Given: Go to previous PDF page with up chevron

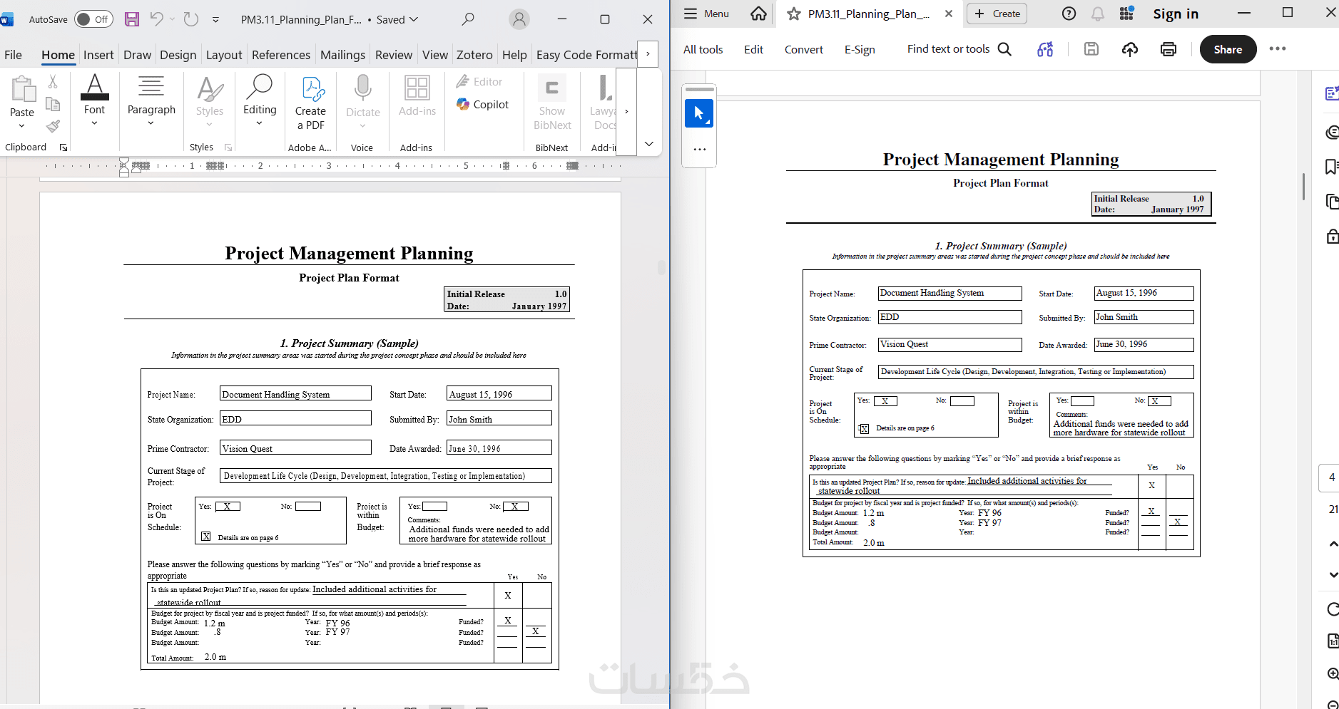Looking at the screenshot, I should (1333, 544).
